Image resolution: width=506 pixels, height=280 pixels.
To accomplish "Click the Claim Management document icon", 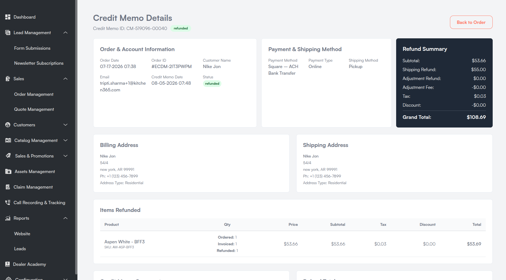I will coord(8,187).
